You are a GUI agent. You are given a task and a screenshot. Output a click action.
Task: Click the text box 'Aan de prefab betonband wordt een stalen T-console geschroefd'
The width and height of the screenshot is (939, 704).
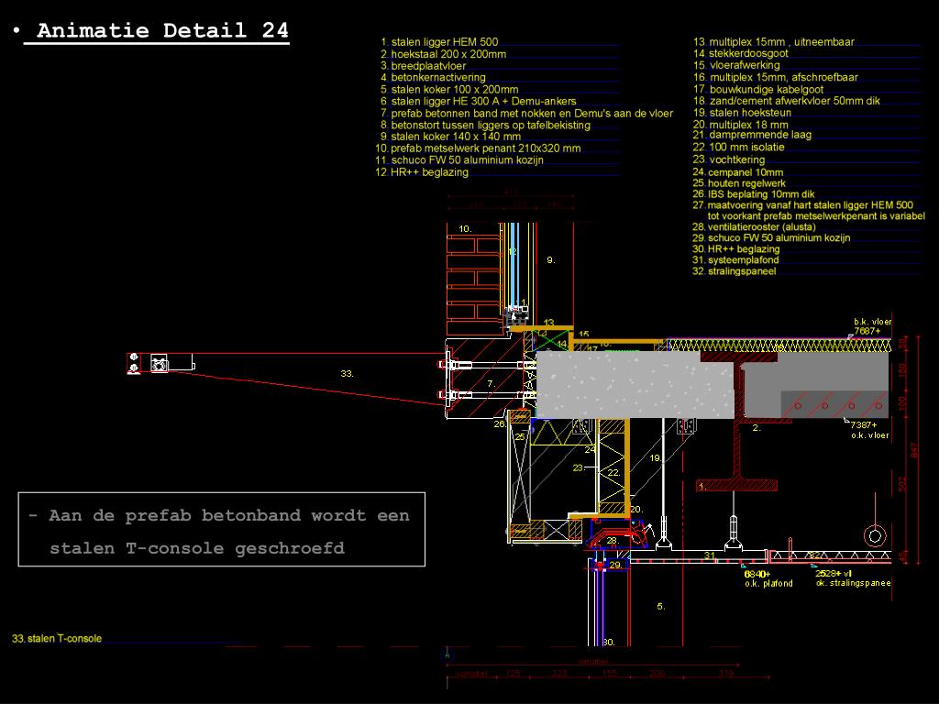click(x=222, y=529)
